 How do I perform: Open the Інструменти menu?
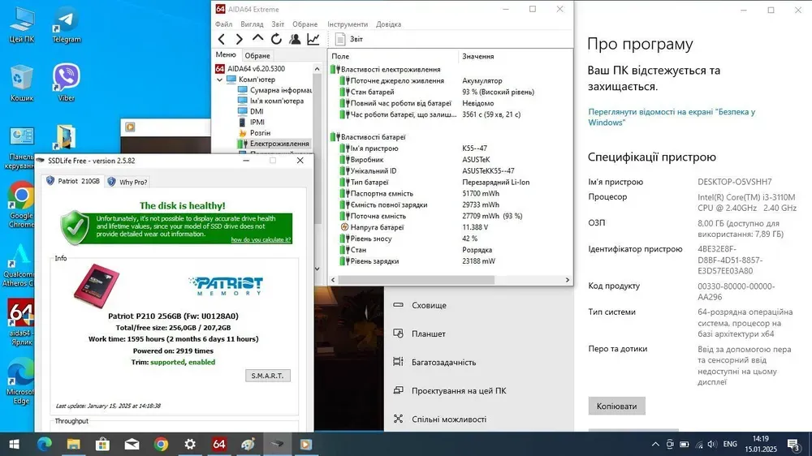point(348,24)
